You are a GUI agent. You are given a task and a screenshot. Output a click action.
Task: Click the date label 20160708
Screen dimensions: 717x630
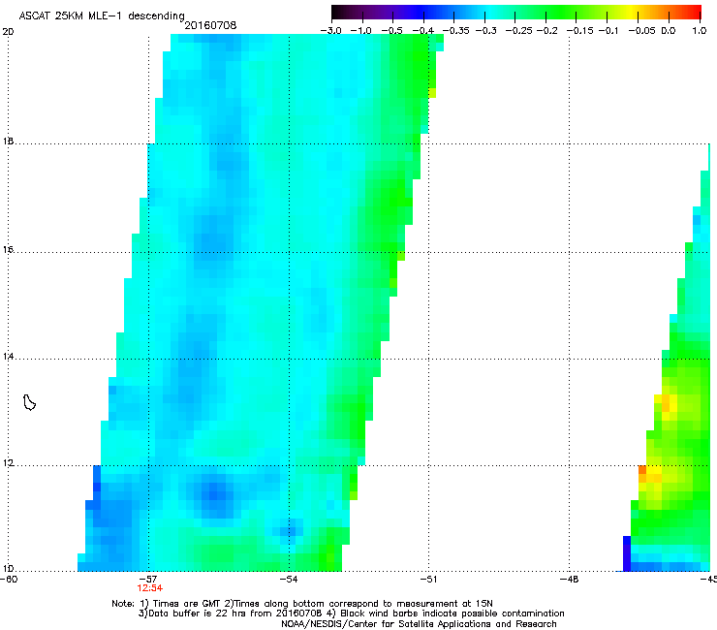coord(210,25)
